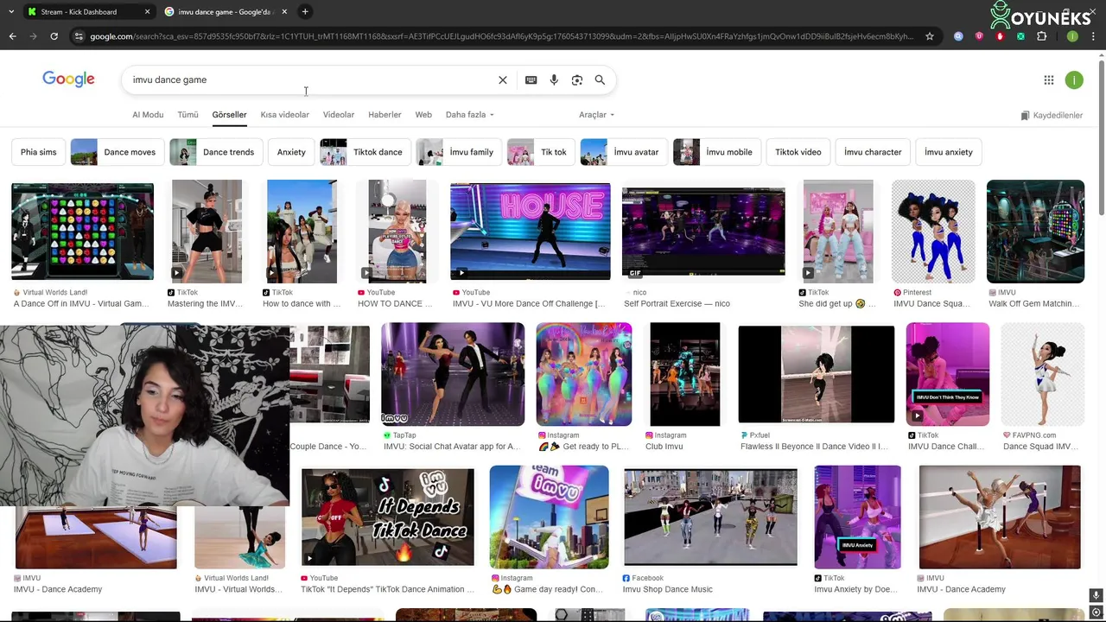
Task: Click the Chrome profile avatar in toolbar
Action: click(x=1072, y=36)
